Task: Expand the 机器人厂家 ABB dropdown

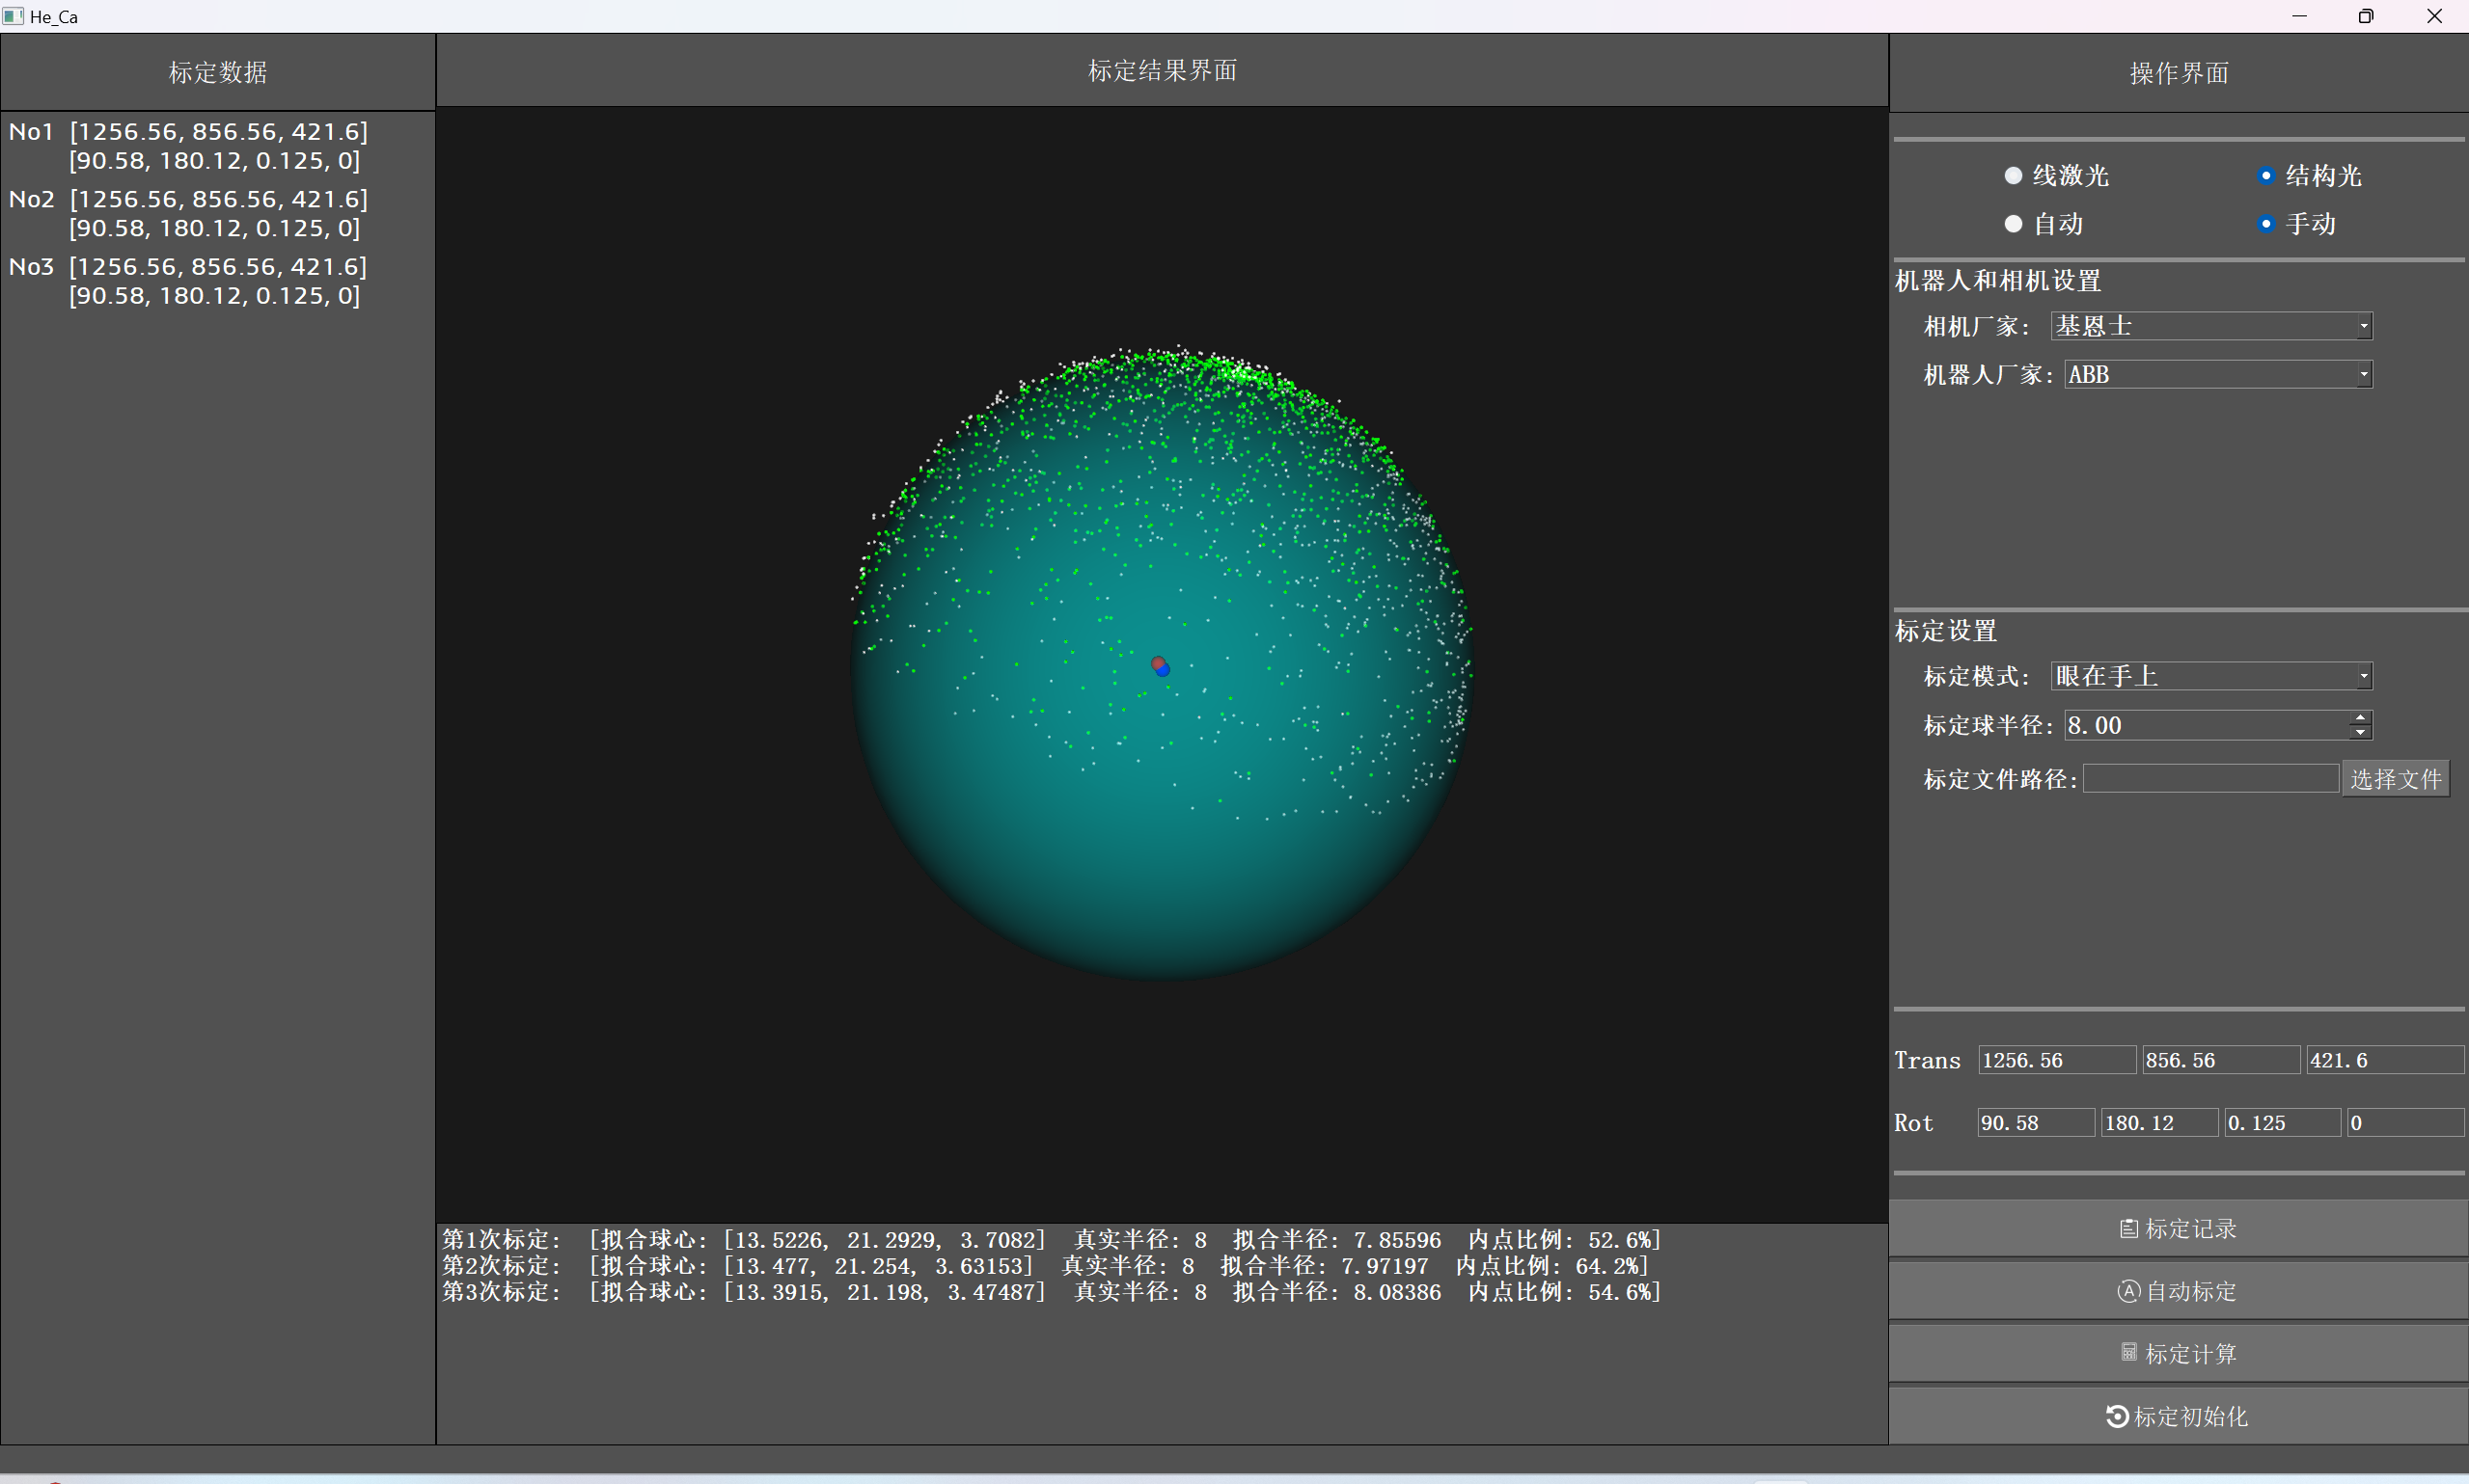Action: 2218,375
